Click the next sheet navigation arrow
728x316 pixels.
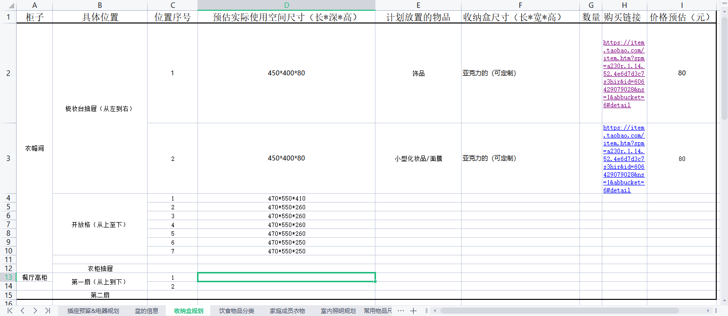[x=35, y=311]
